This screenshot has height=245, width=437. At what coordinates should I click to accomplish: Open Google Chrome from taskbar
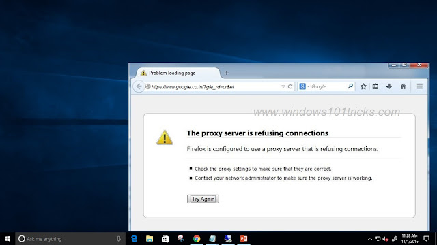tap(197, 239)
